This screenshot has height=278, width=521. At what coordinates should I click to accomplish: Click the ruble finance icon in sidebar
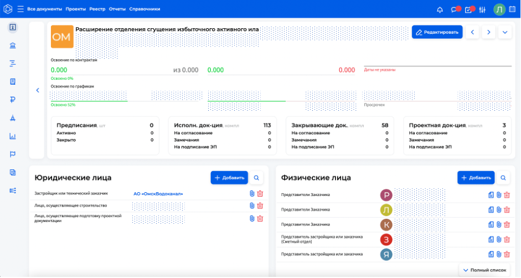12,100
